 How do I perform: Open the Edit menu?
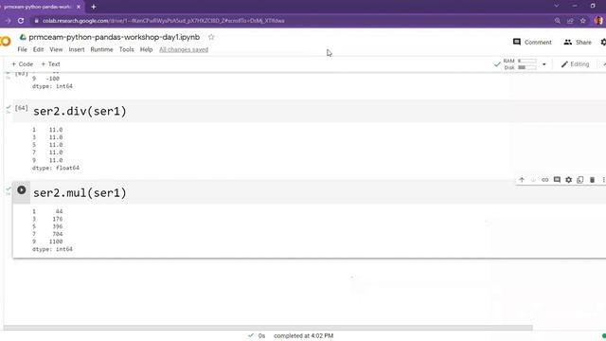(38, 49)
